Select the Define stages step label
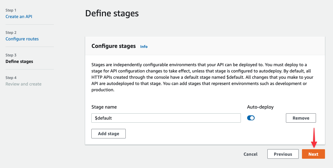The height and width of the screenshot is (168, 333). pos(19,61)
